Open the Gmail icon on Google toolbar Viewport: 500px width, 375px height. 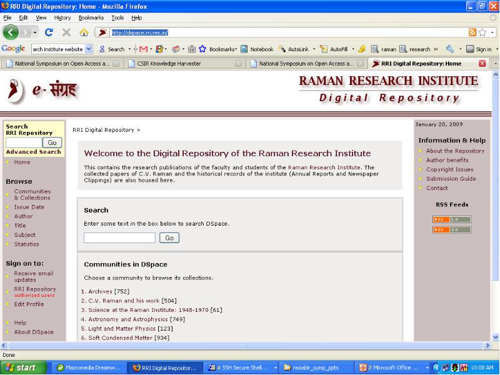coord(144,49)
